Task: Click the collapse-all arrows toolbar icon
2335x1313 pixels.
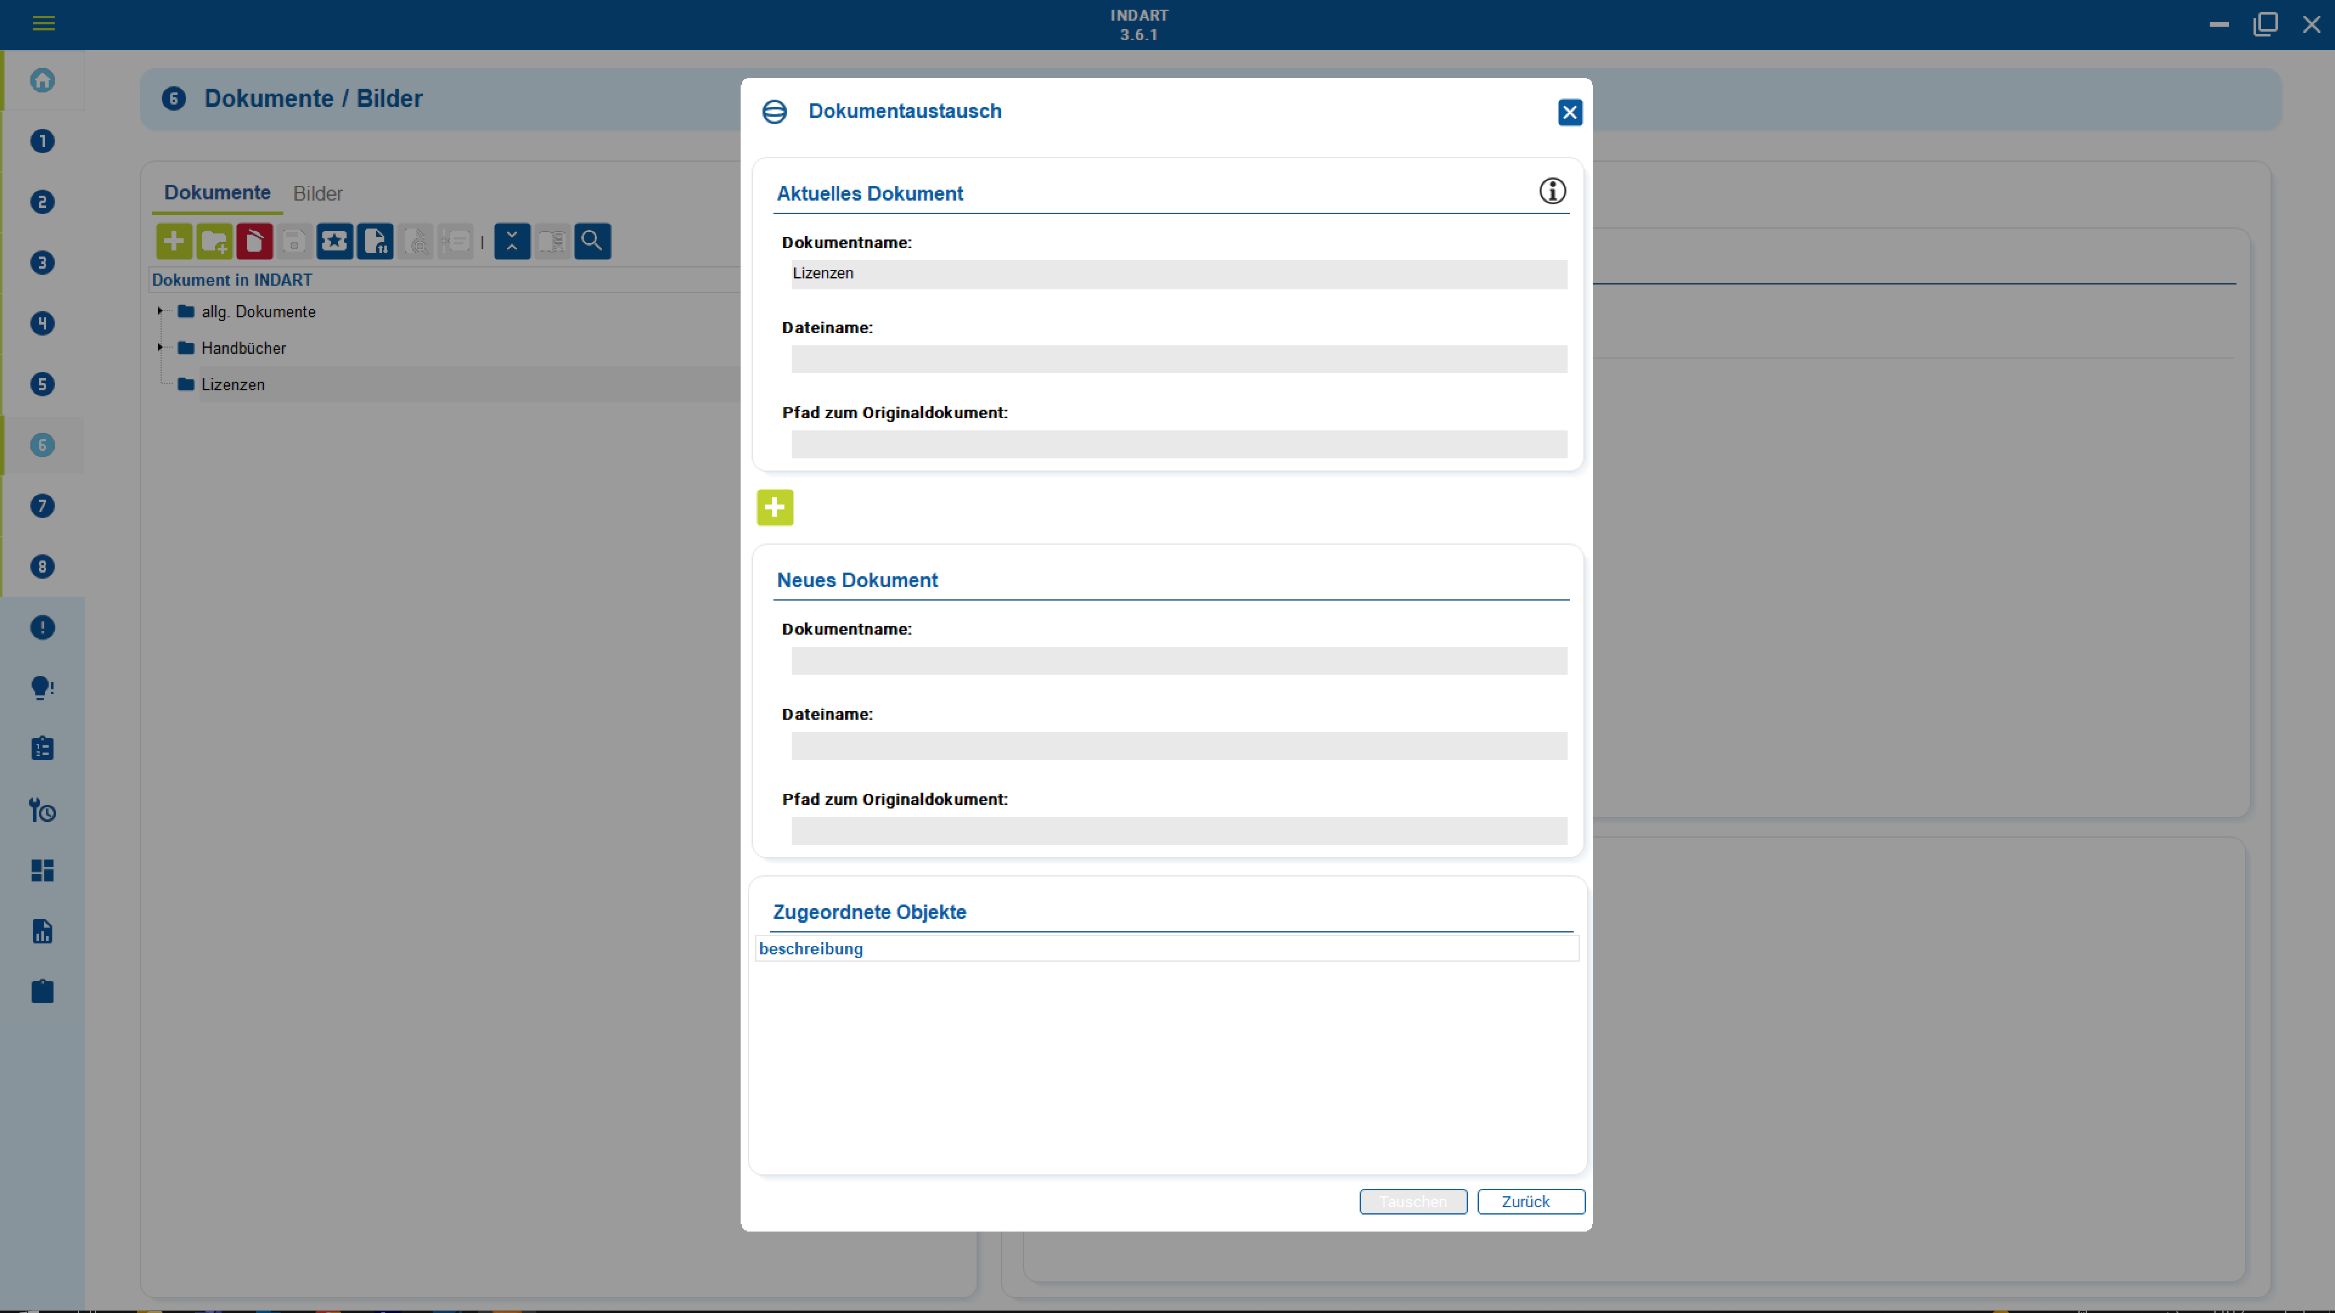Action: pos(511,241)
